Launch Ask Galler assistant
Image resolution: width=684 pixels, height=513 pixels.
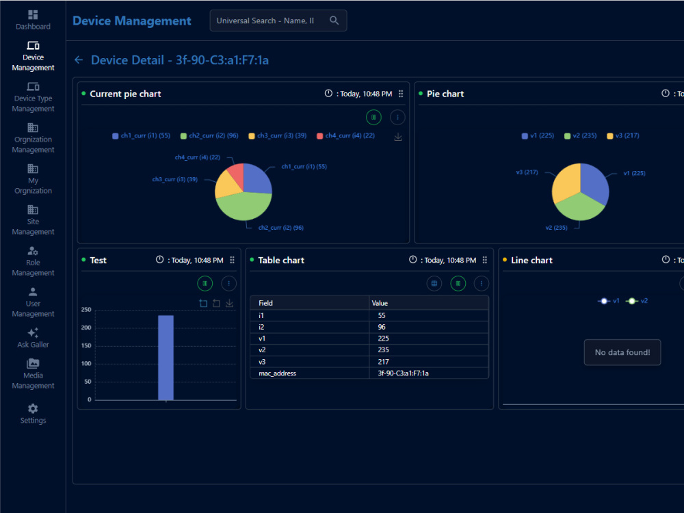pos(33,338)
